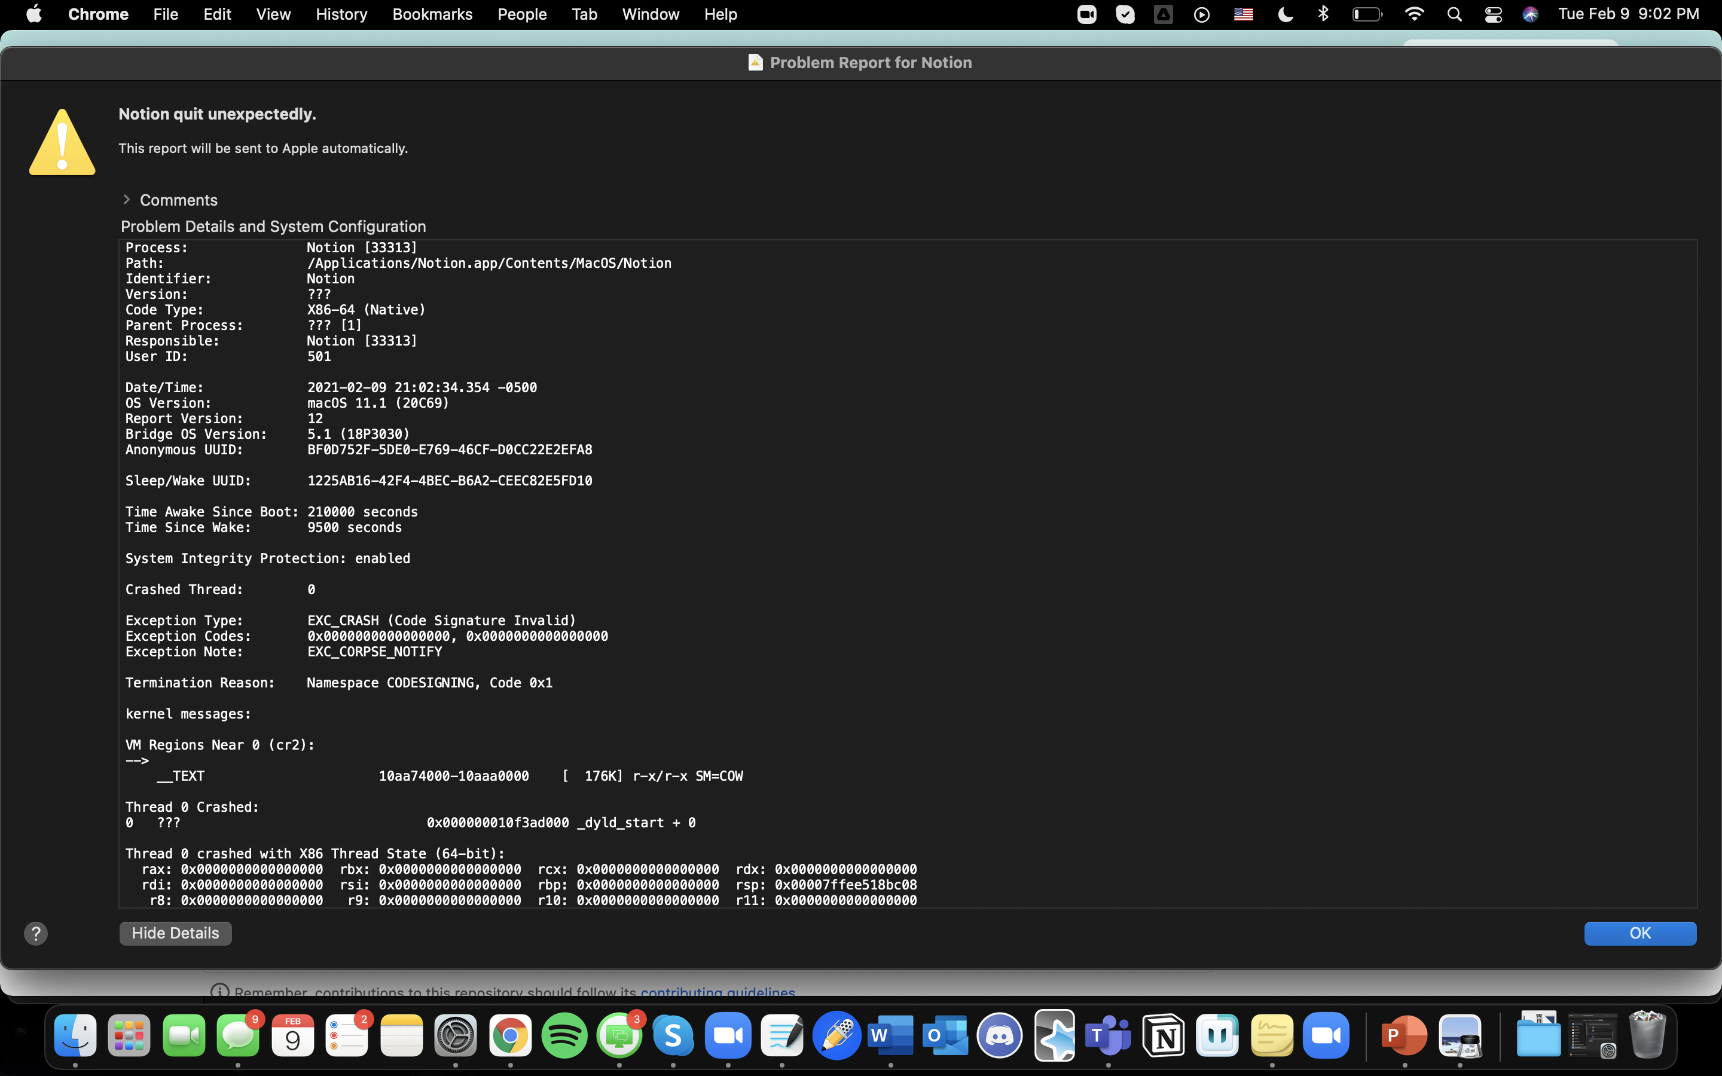This screenshot has height=1076, width=1722.
Task: Open Reminders from the Dock
Action: (347, 1035)
